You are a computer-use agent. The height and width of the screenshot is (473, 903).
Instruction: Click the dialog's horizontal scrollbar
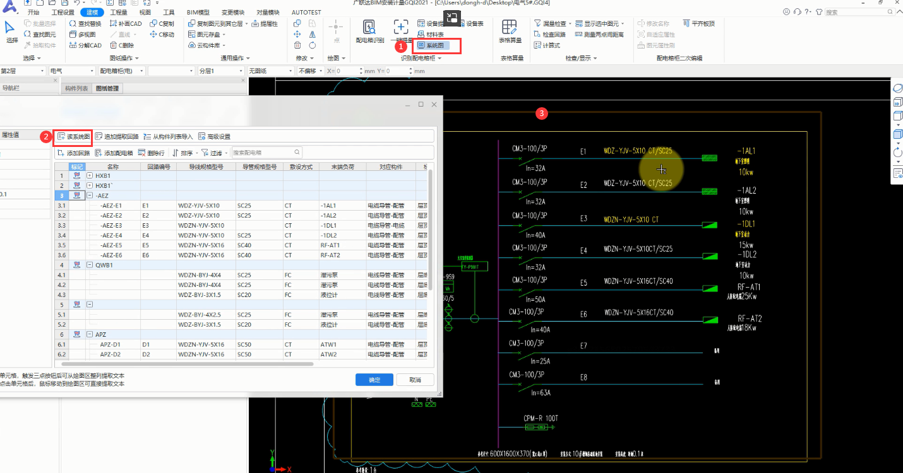(x=186, y=364)
